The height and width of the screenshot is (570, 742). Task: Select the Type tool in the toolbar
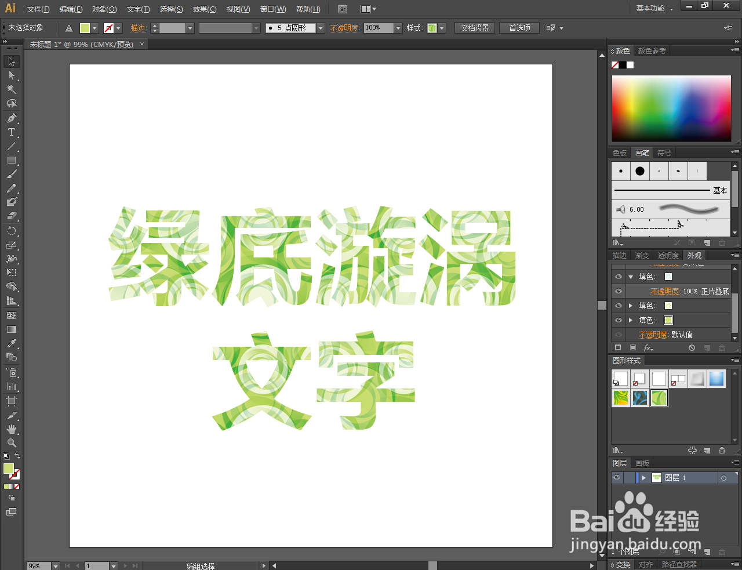[12, 132]
